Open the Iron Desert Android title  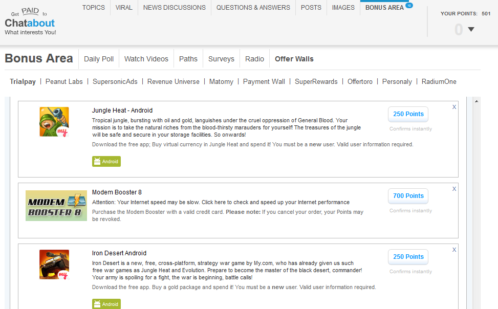(119, 253)
